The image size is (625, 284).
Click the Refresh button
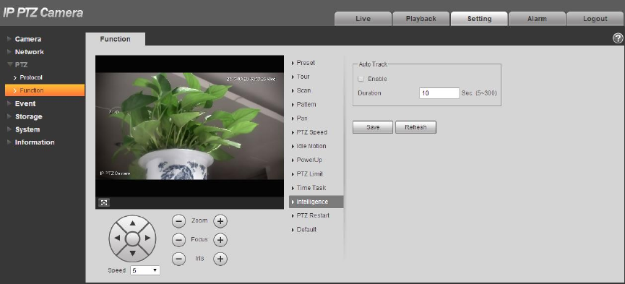(x=415, y=127)
